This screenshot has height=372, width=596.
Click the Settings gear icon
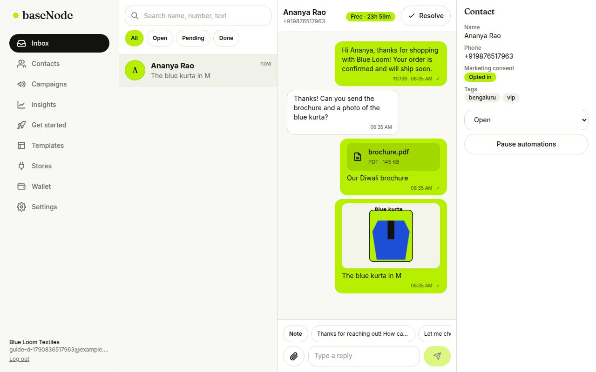click(x=21, y=207)
